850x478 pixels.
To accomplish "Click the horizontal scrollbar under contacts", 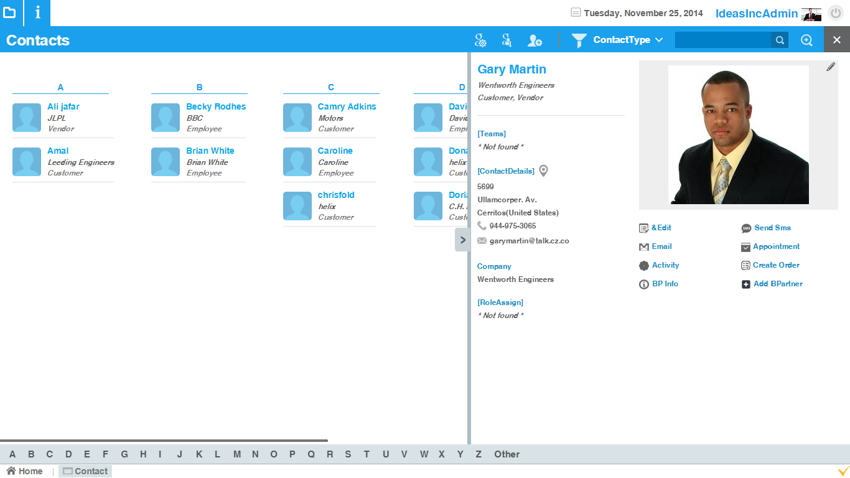I will point(164,441).
